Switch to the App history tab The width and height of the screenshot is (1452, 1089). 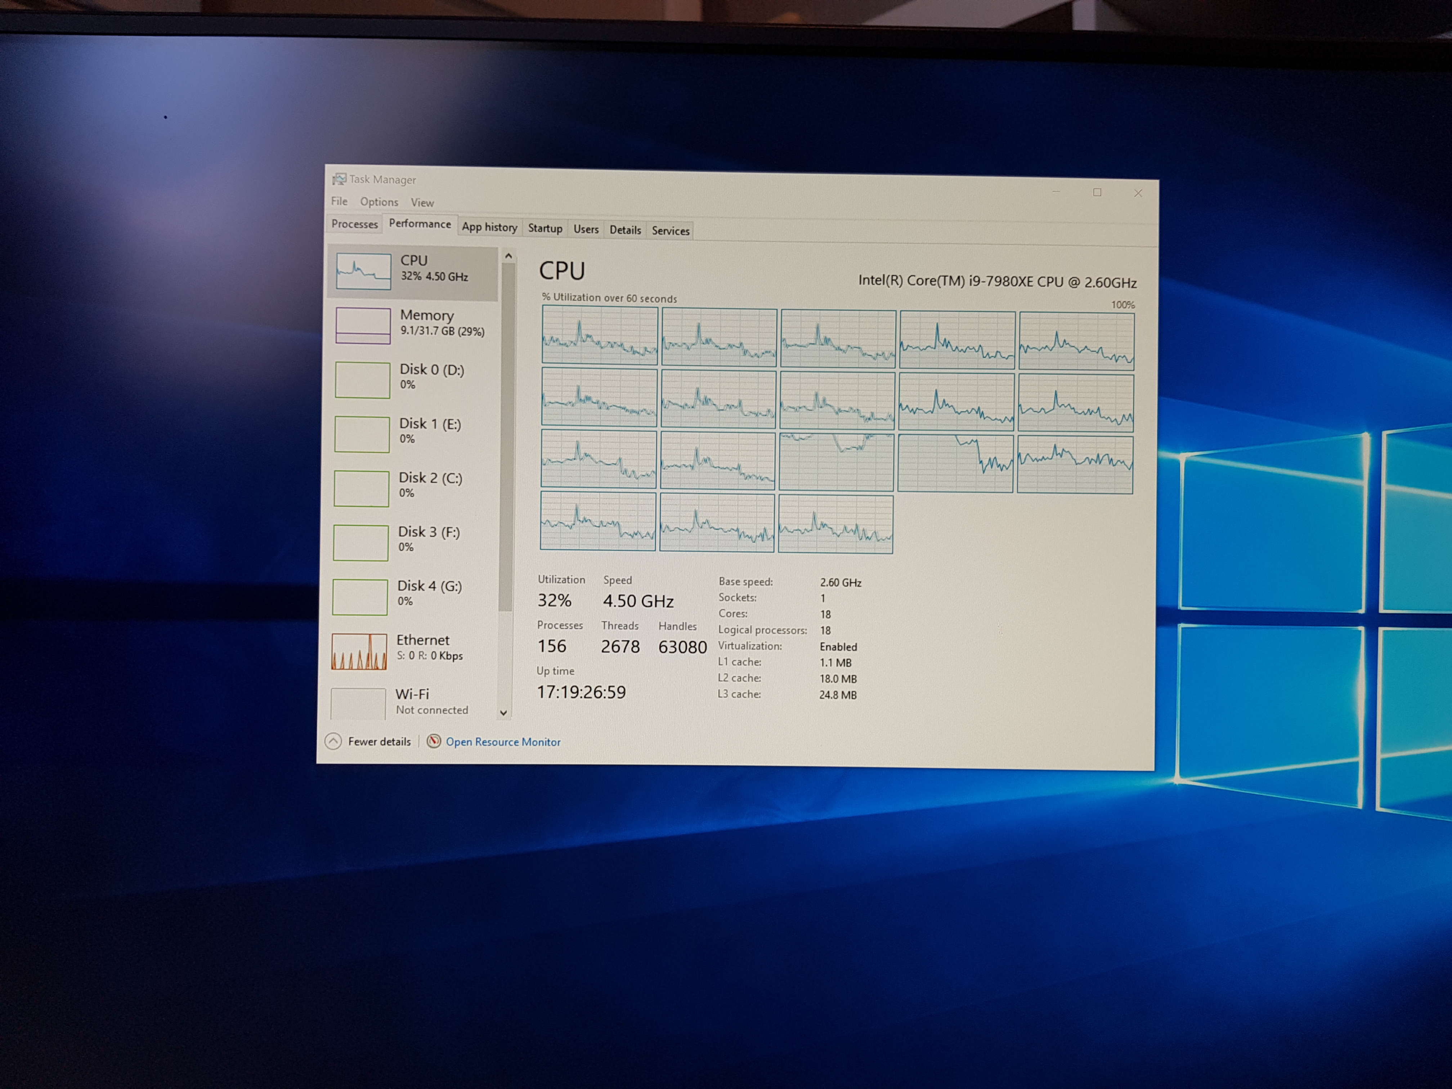point(489,227)
